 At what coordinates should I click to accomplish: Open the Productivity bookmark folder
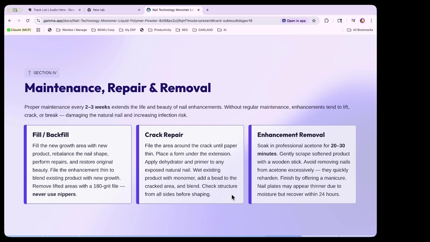coord(160,30)
